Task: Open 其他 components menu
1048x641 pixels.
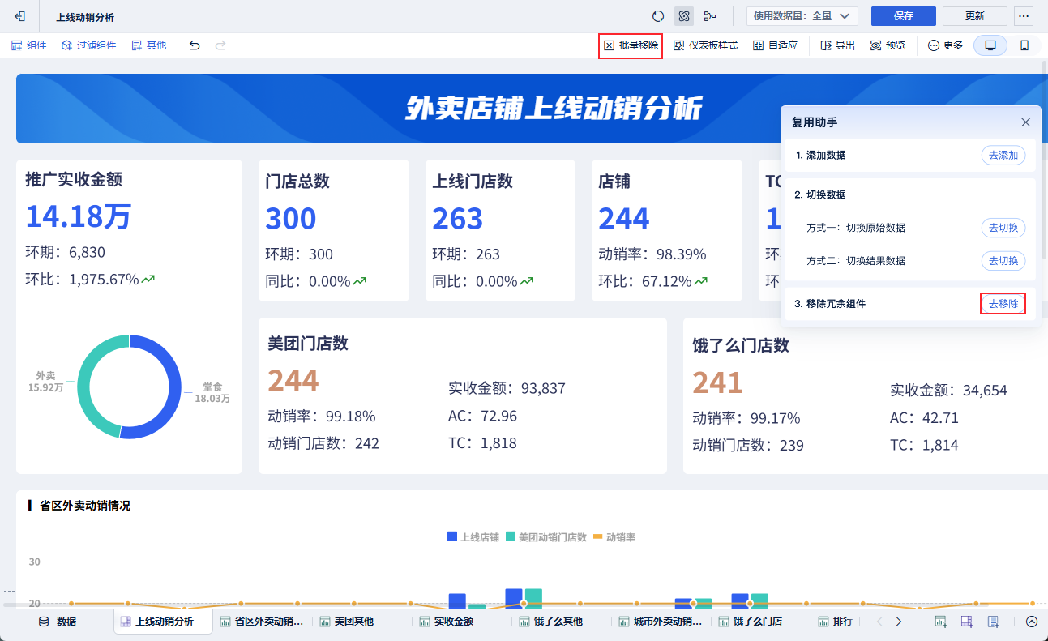Action: (148, 45)
